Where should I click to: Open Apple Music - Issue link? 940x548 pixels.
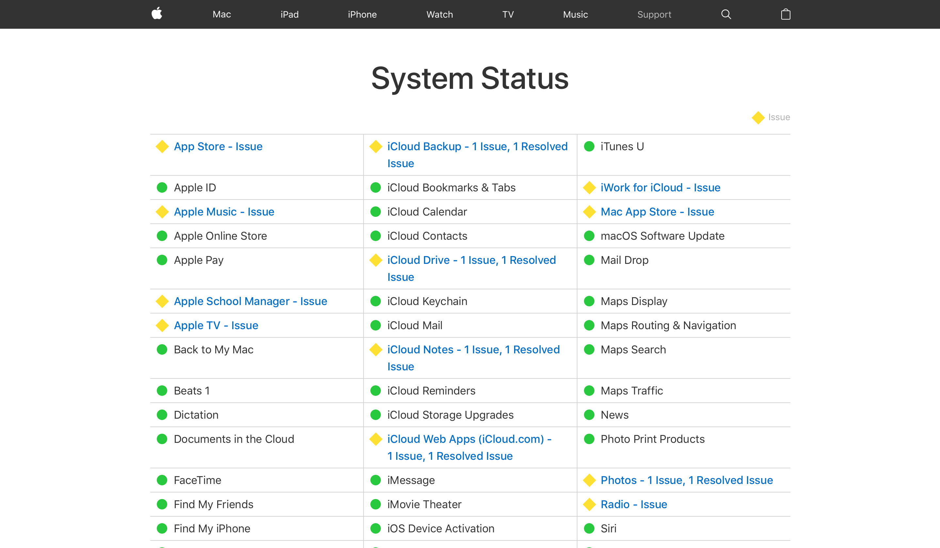[224, 212]
